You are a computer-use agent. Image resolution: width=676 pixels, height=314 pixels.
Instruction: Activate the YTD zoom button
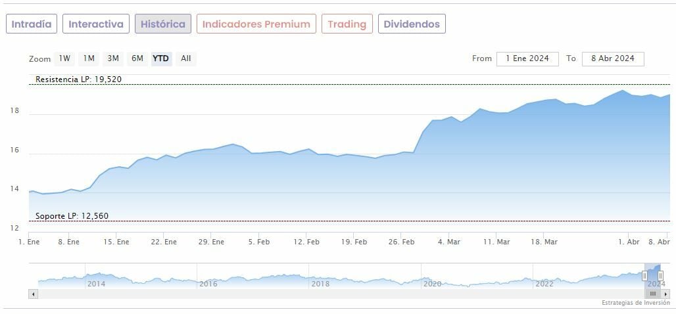pyautogui.click(x=161, y=58)
